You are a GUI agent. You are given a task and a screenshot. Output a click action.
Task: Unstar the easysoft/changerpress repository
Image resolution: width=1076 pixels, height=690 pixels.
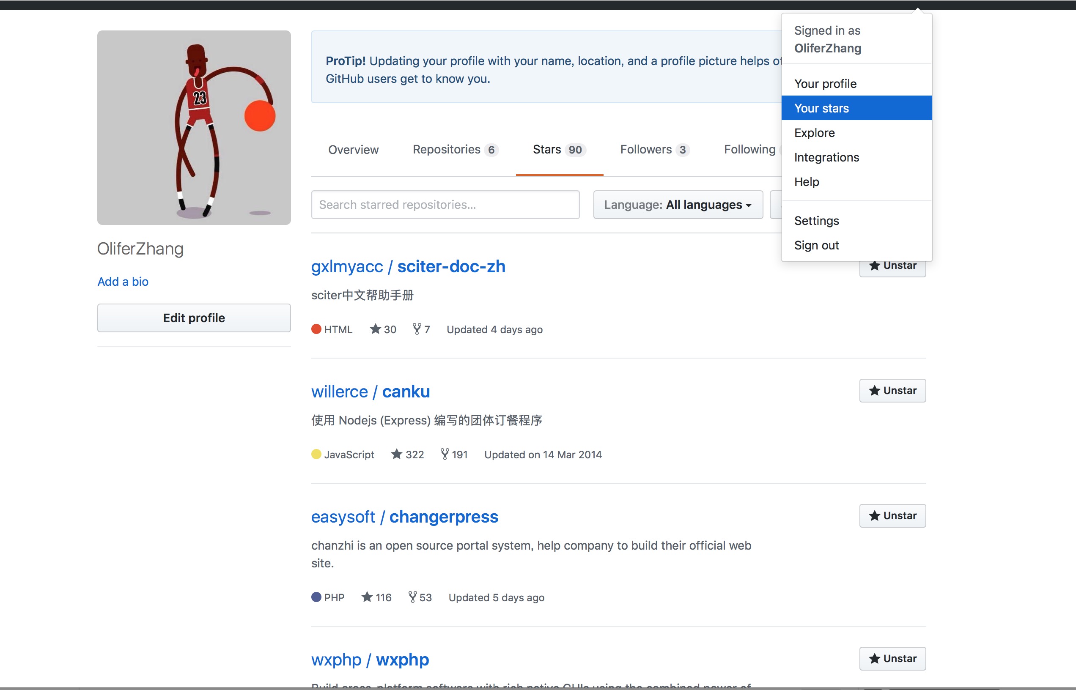[x=892, y=516]
